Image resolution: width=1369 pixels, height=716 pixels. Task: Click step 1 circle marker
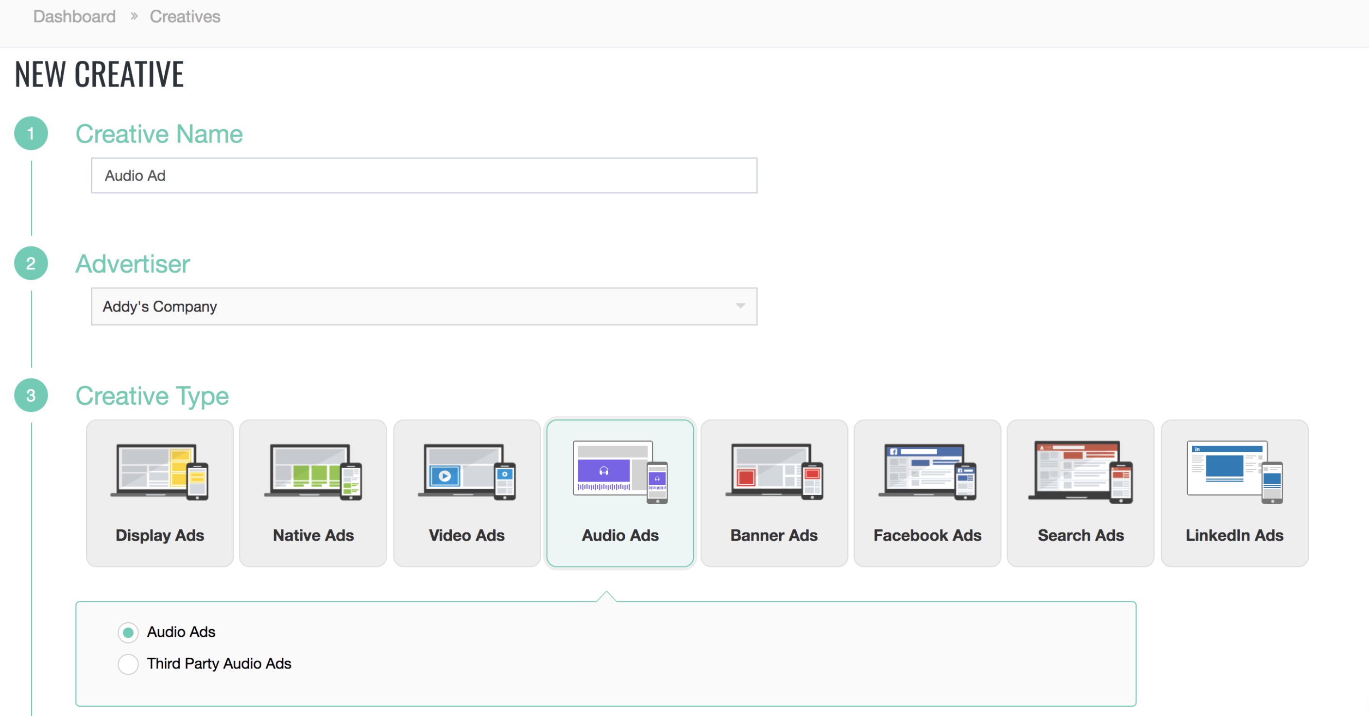click(31, 134)
